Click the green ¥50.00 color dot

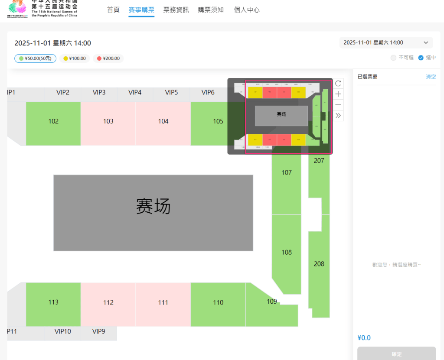point(21,58)
